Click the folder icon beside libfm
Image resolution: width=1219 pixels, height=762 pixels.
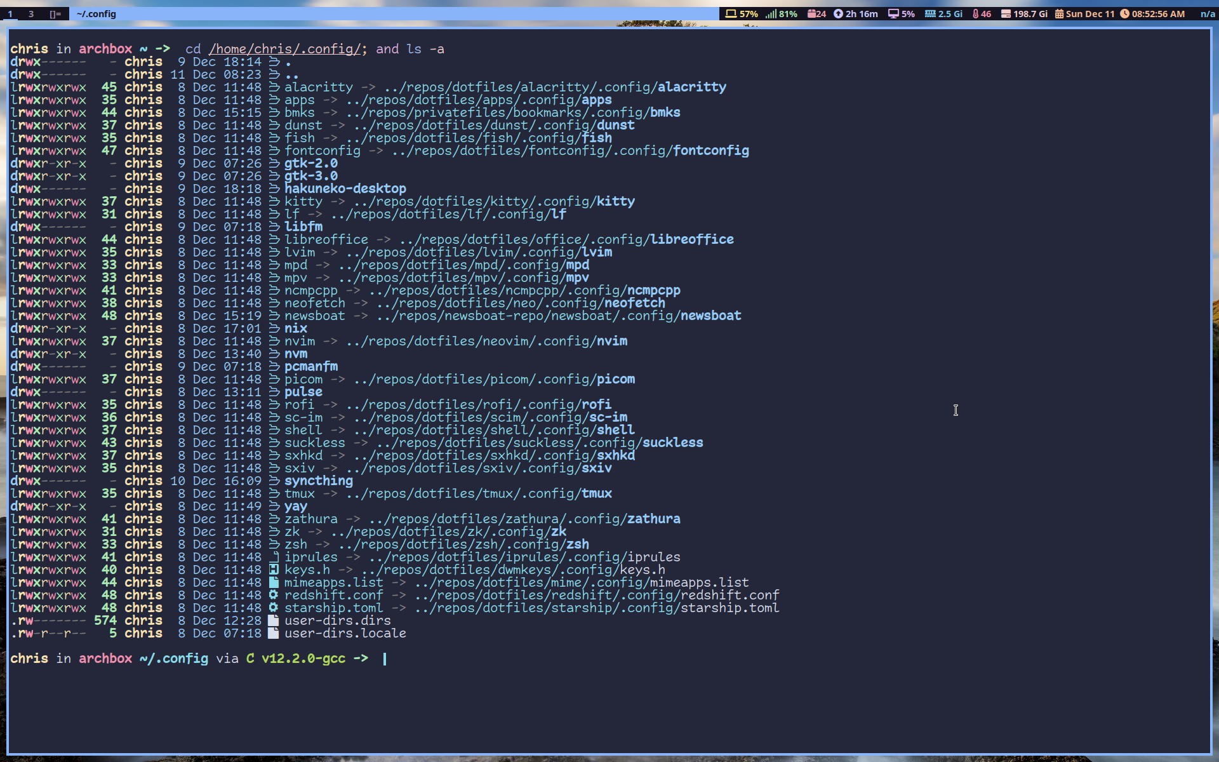[x=274, y=227]
